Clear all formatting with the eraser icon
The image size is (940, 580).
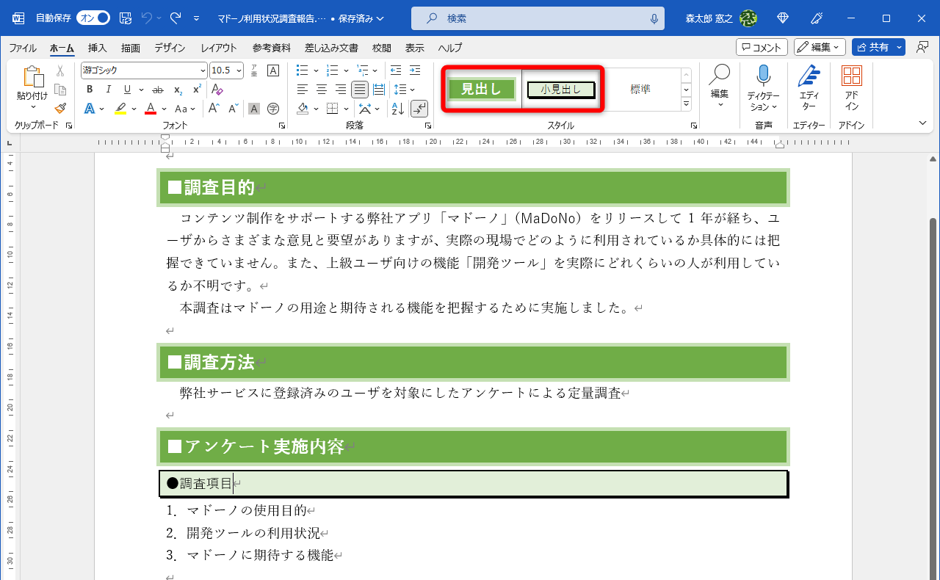tap(216, 90)
